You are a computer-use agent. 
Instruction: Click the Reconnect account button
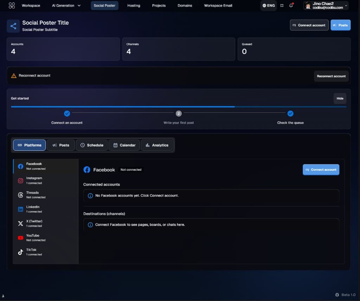coord(331,76)
